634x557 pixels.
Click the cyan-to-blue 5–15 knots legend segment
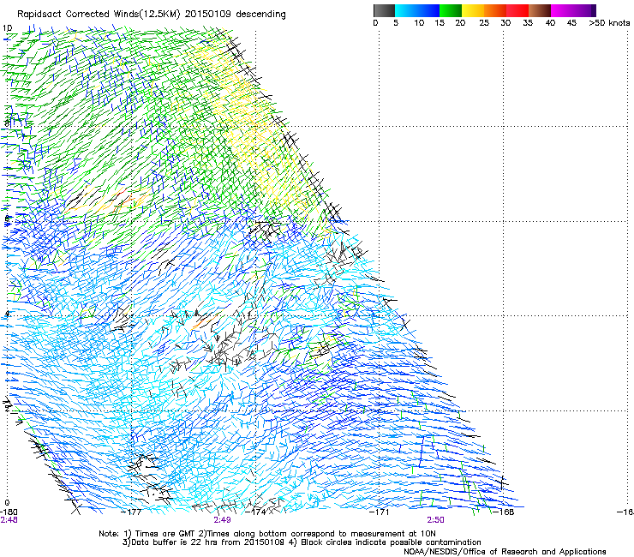click(x=417, y=10)
